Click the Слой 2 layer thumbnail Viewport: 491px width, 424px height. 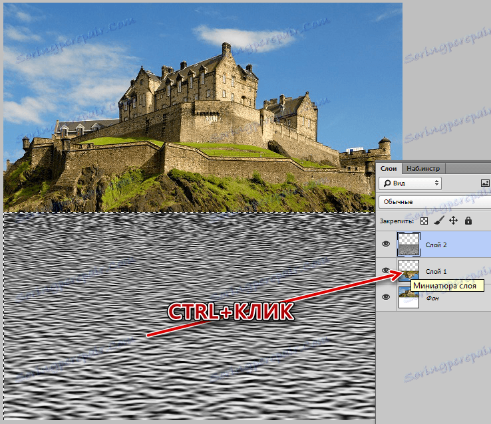click(x=409, y=244)
